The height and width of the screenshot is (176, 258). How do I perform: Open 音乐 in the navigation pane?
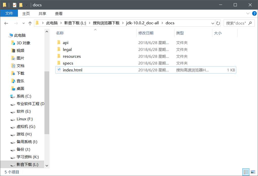20,81
